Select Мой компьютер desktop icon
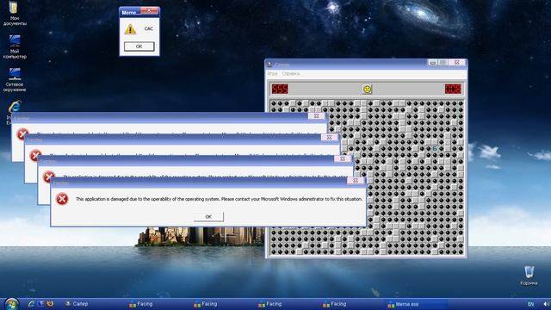This screenshot has width=551, height=310. tap(15, 46)
